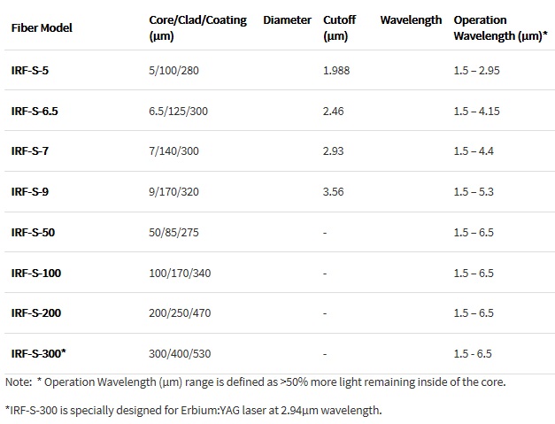Click the Cutoff Wavelength column header

coord(382,28)
